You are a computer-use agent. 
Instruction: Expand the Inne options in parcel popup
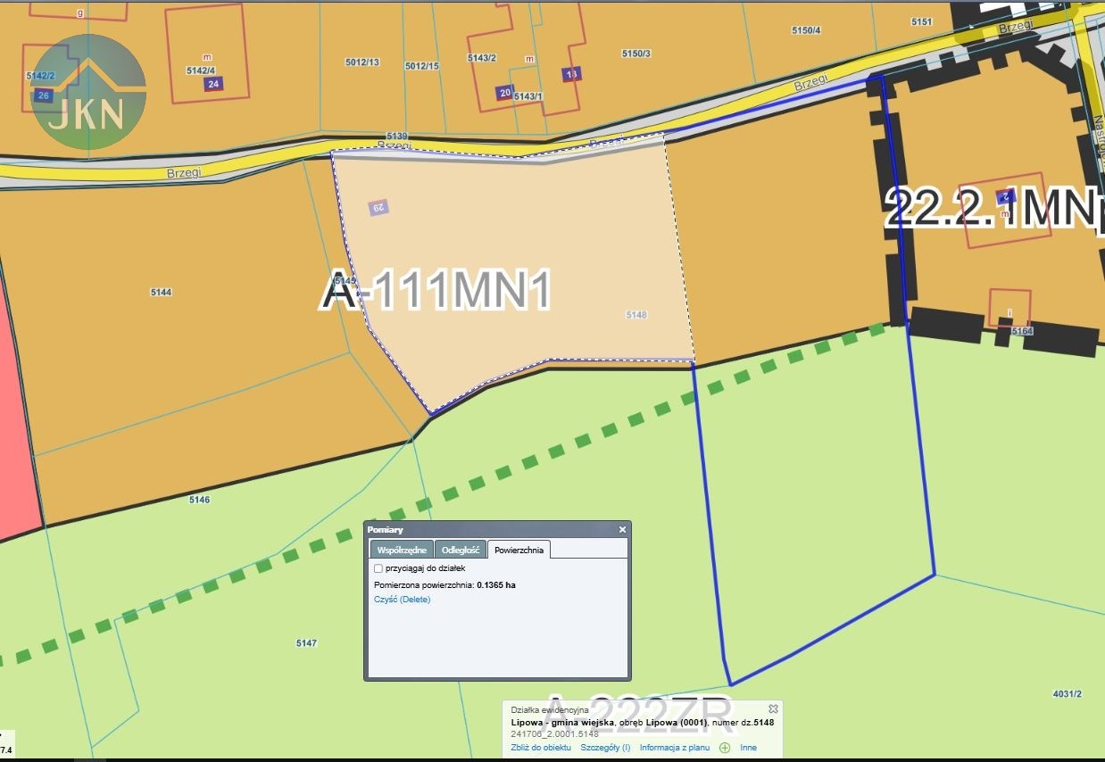748,748
